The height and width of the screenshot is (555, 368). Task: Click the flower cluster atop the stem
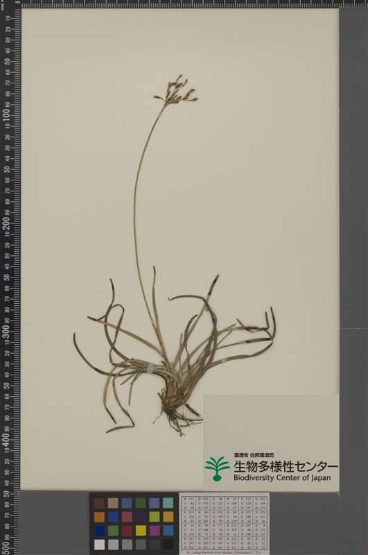pyautogui.click(x=176, y=90)
